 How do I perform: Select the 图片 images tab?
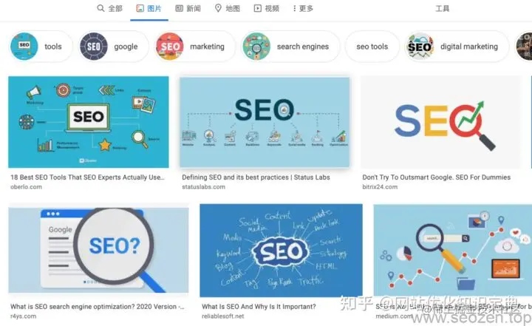click(149, 8)
